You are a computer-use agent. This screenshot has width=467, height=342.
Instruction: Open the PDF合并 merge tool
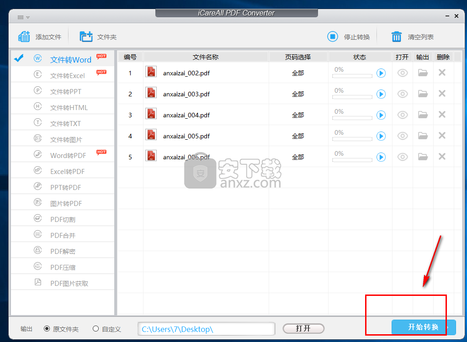click(63, 235)
